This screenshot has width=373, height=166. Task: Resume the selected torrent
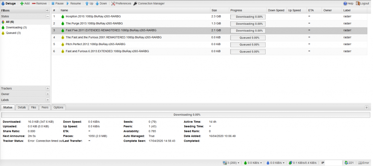(73, 3)
